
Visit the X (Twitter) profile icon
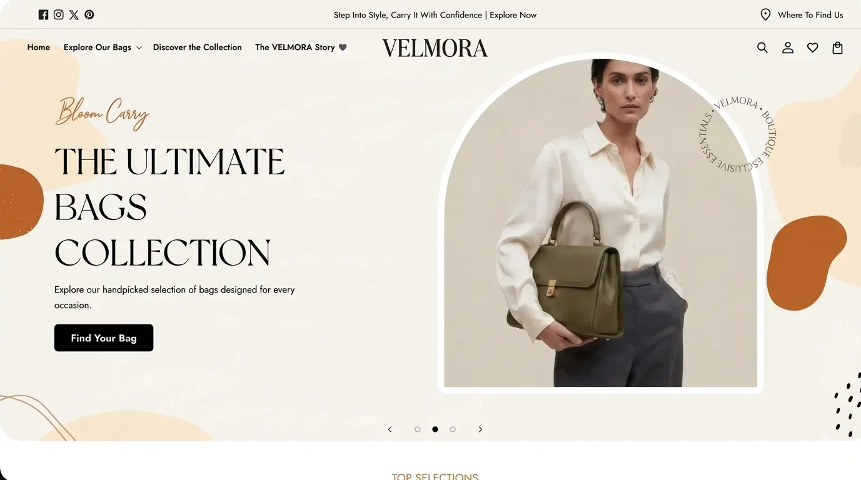click(x=74, y=15)
